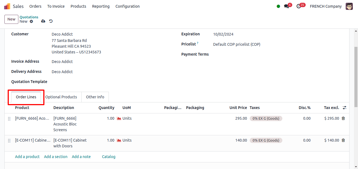Discard changes with the undo icon
The height and width of the screenshot is (169, 358).
pos(51,21)
